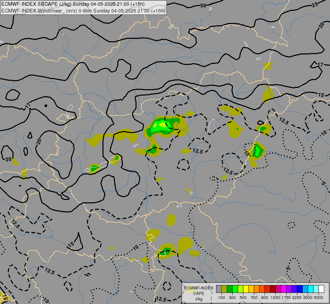330x304 pixels.
Task: Click the legend tick label 1250
Action: tap(275, 298)
